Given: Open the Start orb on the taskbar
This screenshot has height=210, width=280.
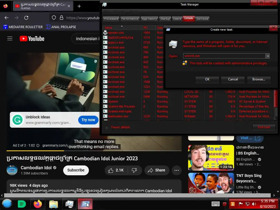Looking at the screenshot, I should 7,204.
